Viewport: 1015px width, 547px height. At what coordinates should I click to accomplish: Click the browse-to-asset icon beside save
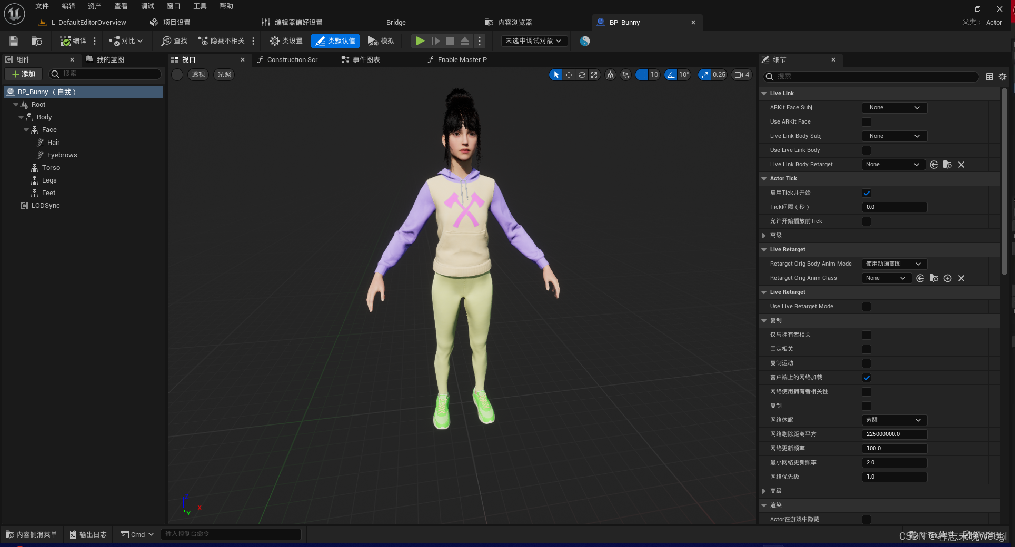coord(36,41)
